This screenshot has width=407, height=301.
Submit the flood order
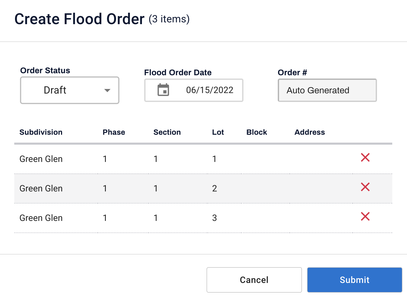point(354,280)
